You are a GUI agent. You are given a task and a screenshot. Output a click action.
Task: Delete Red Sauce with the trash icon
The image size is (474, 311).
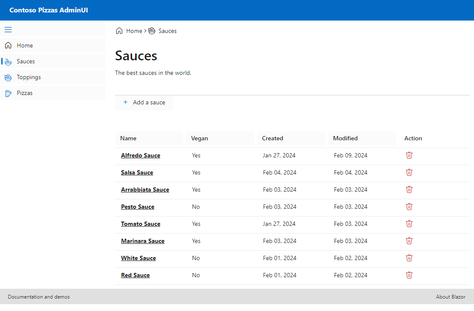pos(409,275)
